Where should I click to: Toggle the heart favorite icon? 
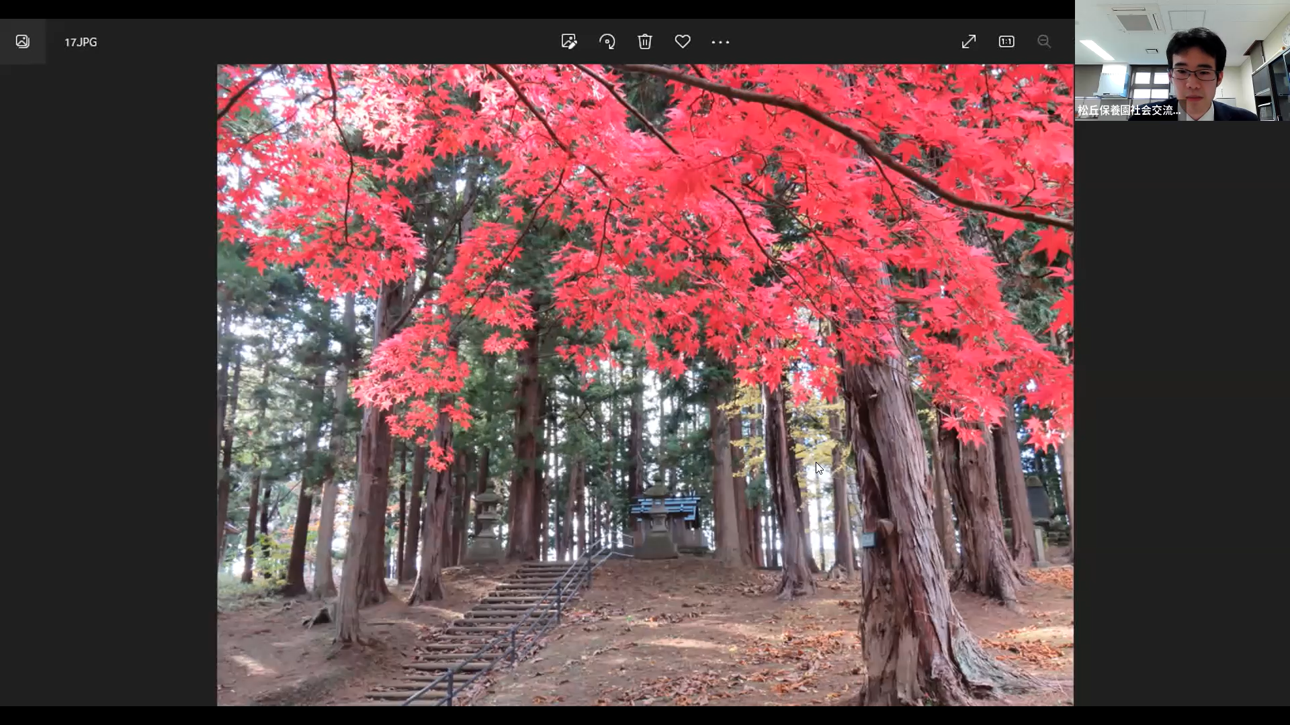(x=683, y=42)
